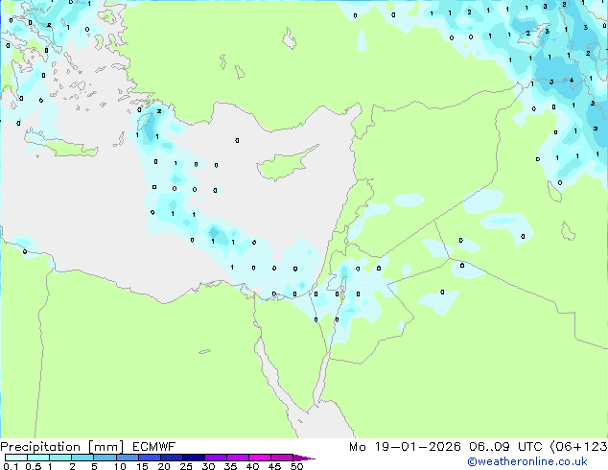Image resolution: width=608 pixels, height=470 pixels.
Task: Click the legend value '50'
Action: click(296, 466)
